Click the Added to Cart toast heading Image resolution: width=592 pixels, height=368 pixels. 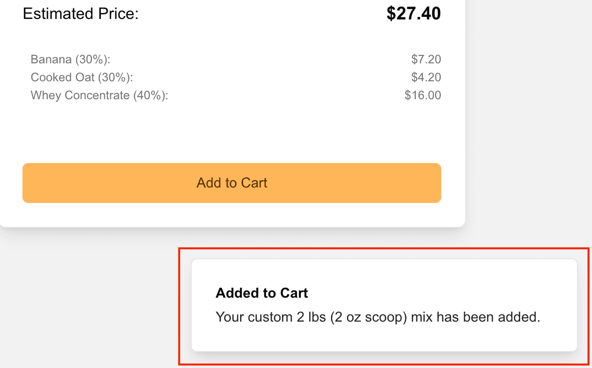pyautogui.click(x=261, y=293)
